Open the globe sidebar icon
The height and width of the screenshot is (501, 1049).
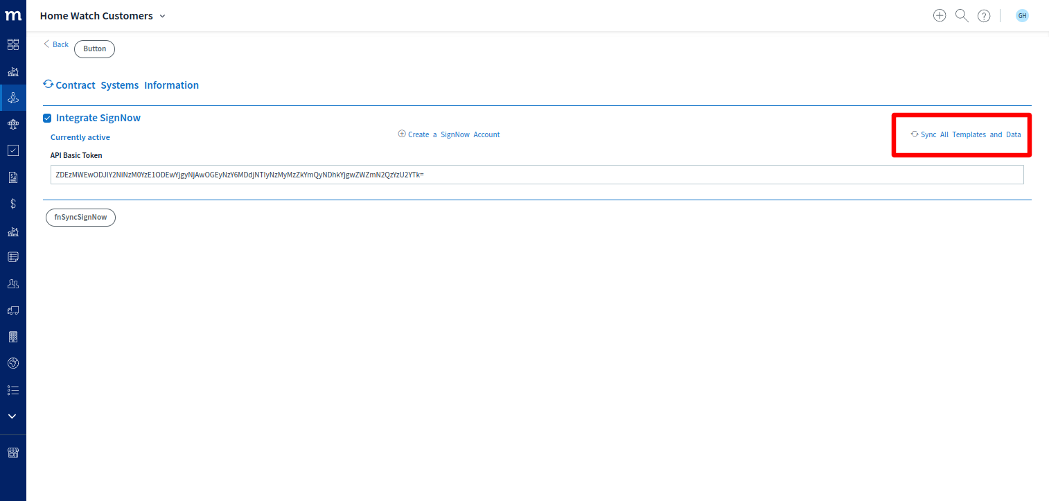[12, 363]
